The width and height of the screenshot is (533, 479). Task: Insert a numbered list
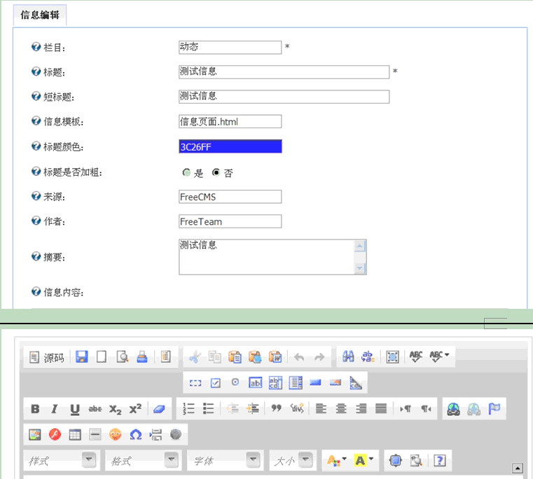(x=188, y=408)
